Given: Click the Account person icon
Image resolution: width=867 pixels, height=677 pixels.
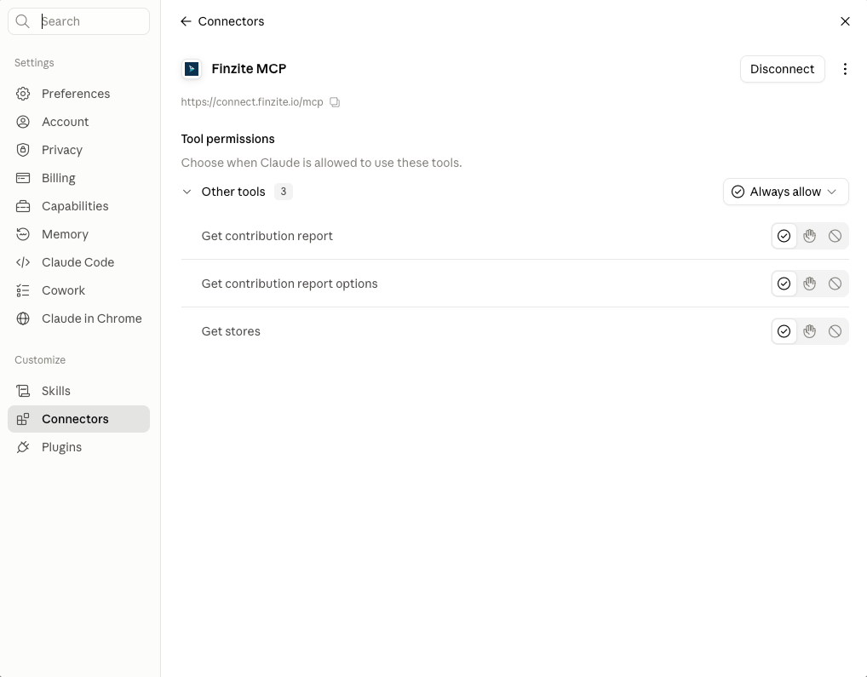Looking at the screenshot, I should (23, 122).
